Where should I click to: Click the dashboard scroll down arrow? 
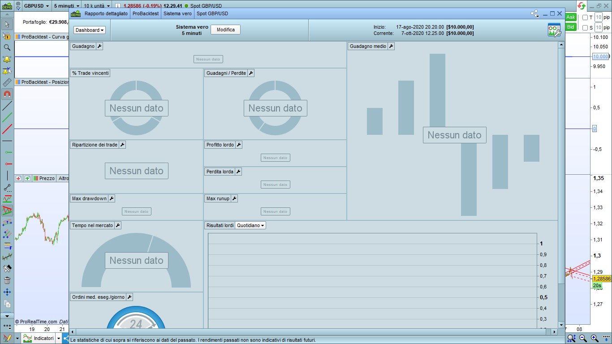561,325
